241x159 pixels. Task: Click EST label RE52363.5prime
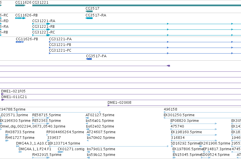[x=46, y=121]
